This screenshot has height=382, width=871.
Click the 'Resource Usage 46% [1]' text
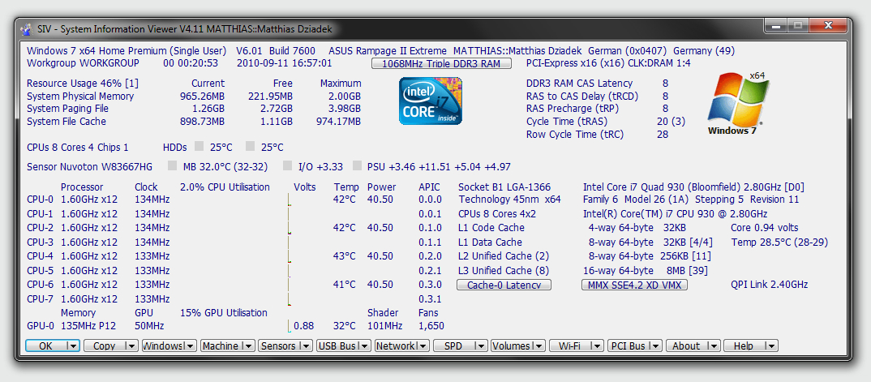[x=83, y=84]
